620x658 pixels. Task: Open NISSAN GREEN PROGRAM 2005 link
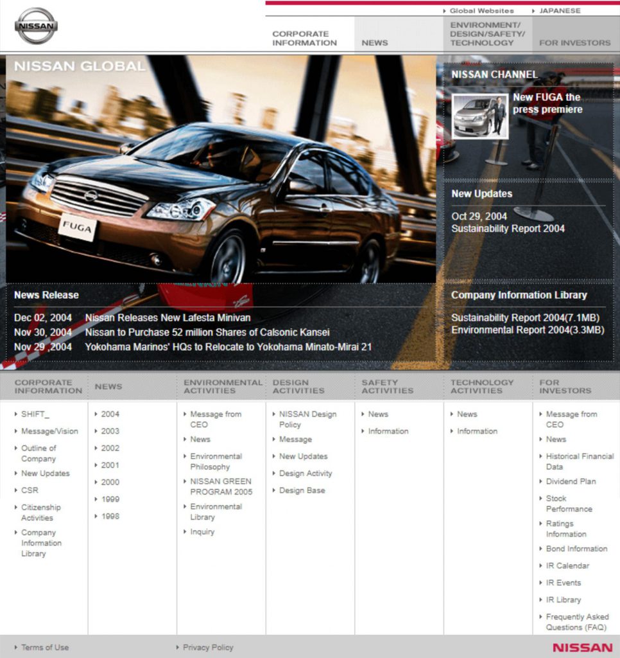pos(221,486)
